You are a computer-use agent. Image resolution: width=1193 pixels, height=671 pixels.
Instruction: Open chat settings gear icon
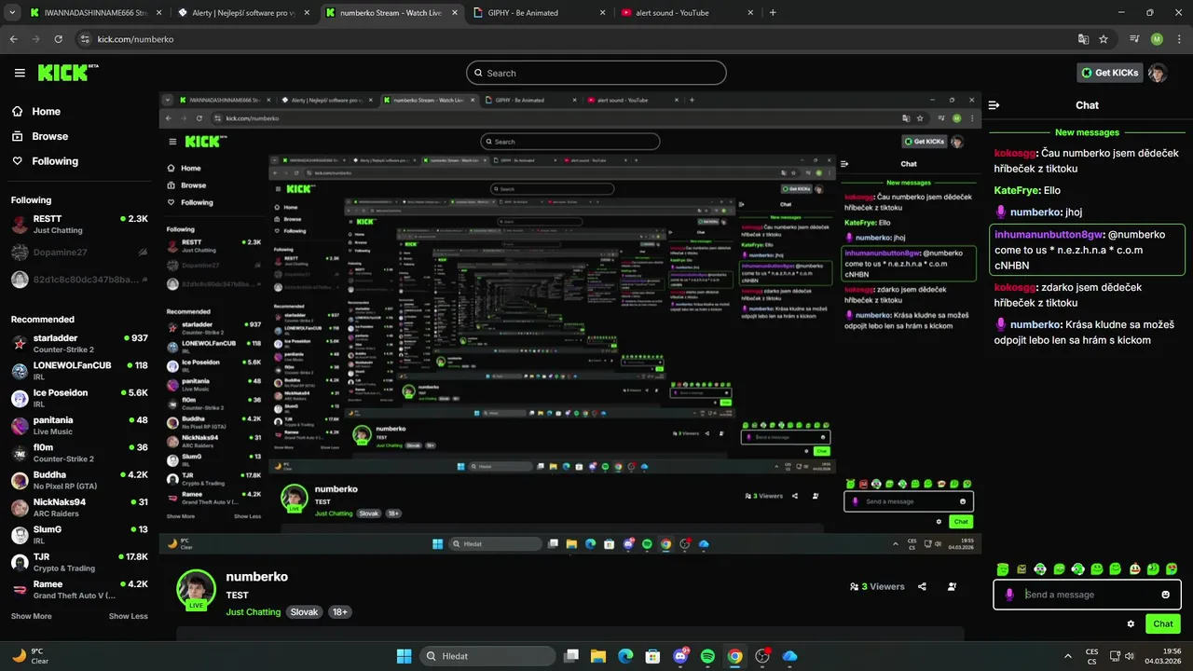1131,623
